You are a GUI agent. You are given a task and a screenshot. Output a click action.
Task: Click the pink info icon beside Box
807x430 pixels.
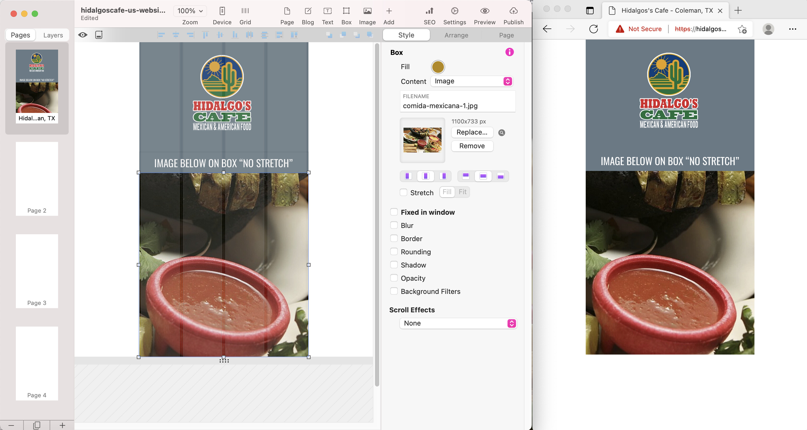(x=509, y=52)
